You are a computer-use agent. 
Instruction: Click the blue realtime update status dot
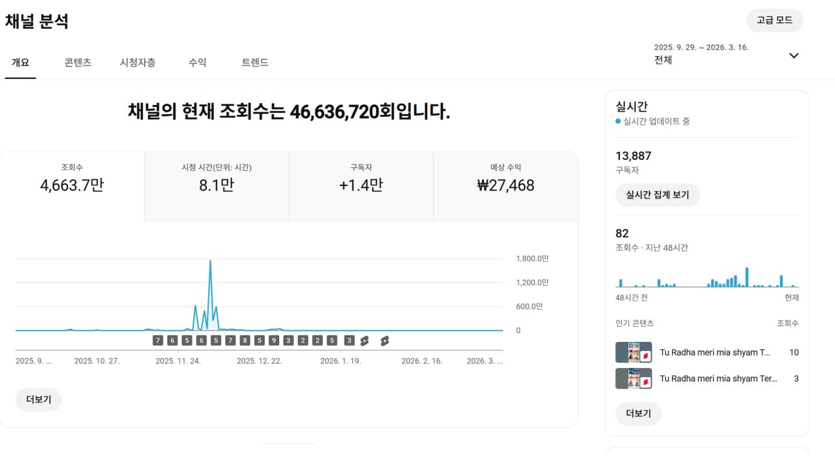click(618, 121)
